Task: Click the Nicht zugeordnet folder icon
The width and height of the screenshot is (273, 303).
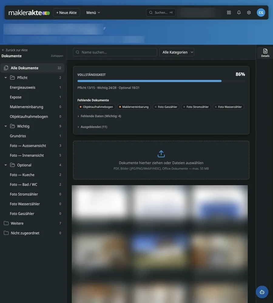Action: point(6,233)
